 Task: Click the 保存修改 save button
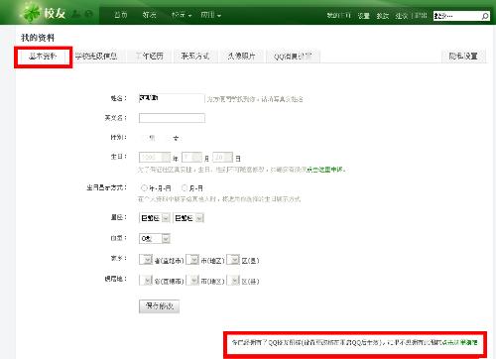click(159, 306)
